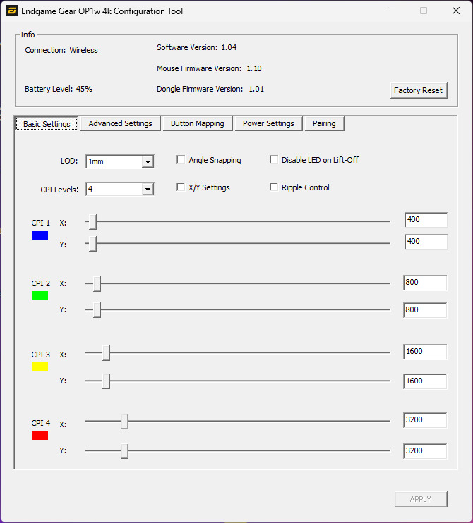Close the Configuration Tool window

tap(456, 11)
